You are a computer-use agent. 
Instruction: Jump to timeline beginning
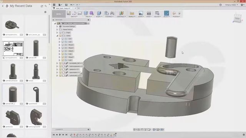tap(54, 135)
